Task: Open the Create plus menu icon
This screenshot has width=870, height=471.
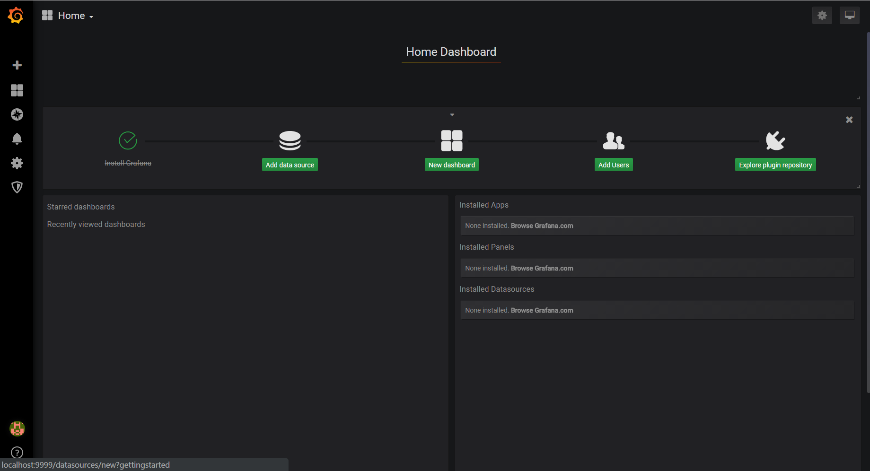Action: point(17,65)
